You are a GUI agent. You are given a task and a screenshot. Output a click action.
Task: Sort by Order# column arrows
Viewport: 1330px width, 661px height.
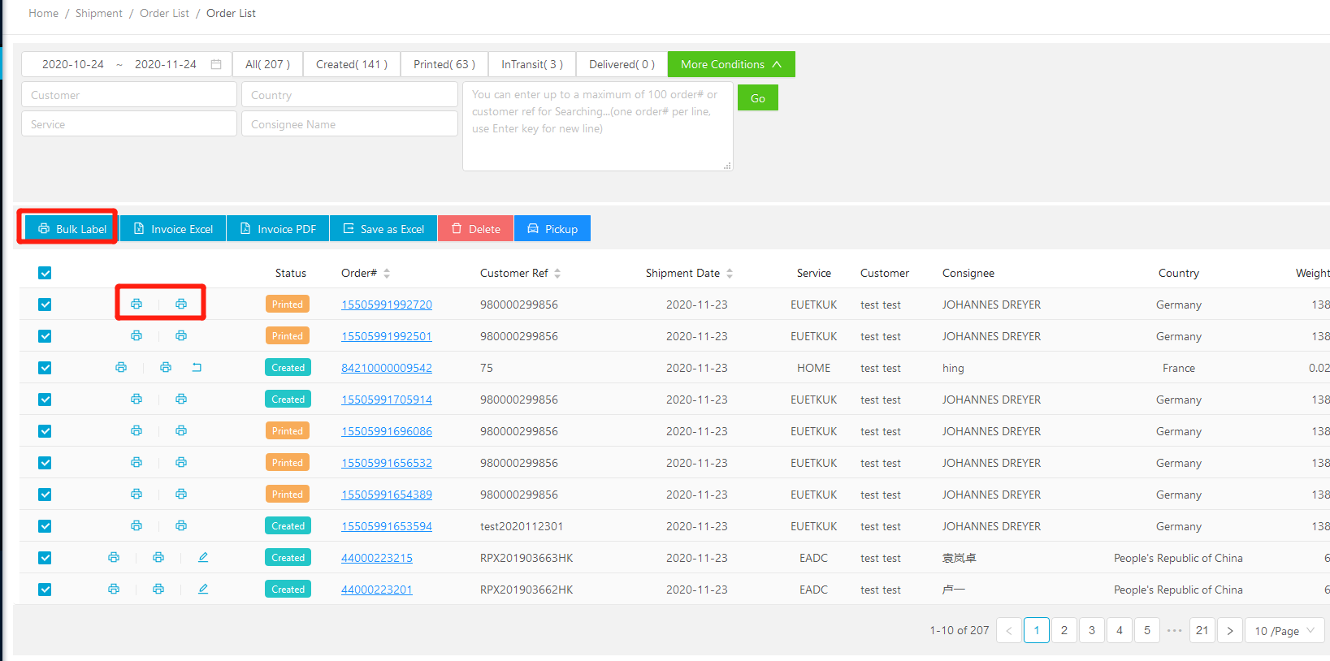(387, 274)
